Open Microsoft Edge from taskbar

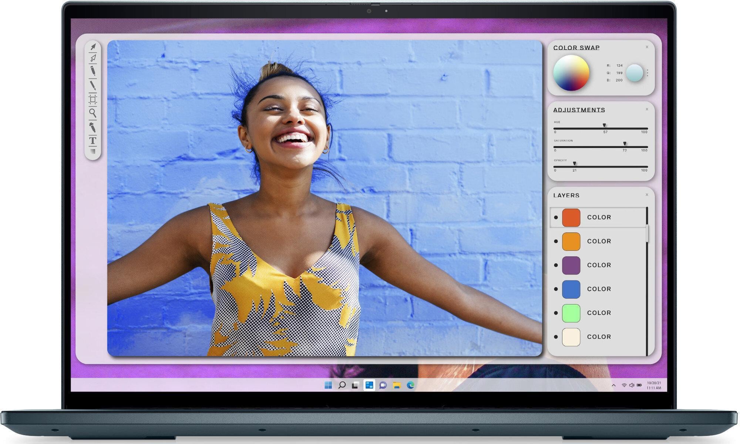(410, 385)
